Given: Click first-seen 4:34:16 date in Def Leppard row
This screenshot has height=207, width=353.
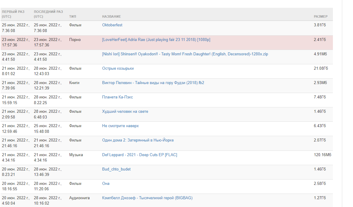Looking at the screenshot, I should click(x=16, y=157).
